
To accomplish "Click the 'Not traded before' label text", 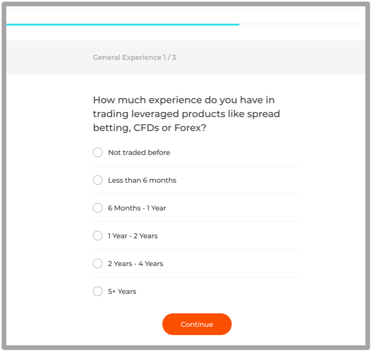I will click(x=139, y=153).
